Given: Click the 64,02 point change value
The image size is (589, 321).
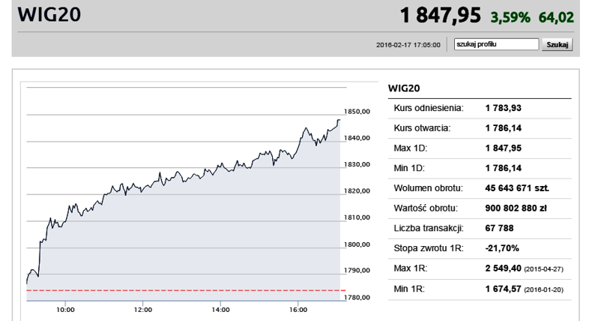Looking at the screenshot, I should click(x=556, y=17).
